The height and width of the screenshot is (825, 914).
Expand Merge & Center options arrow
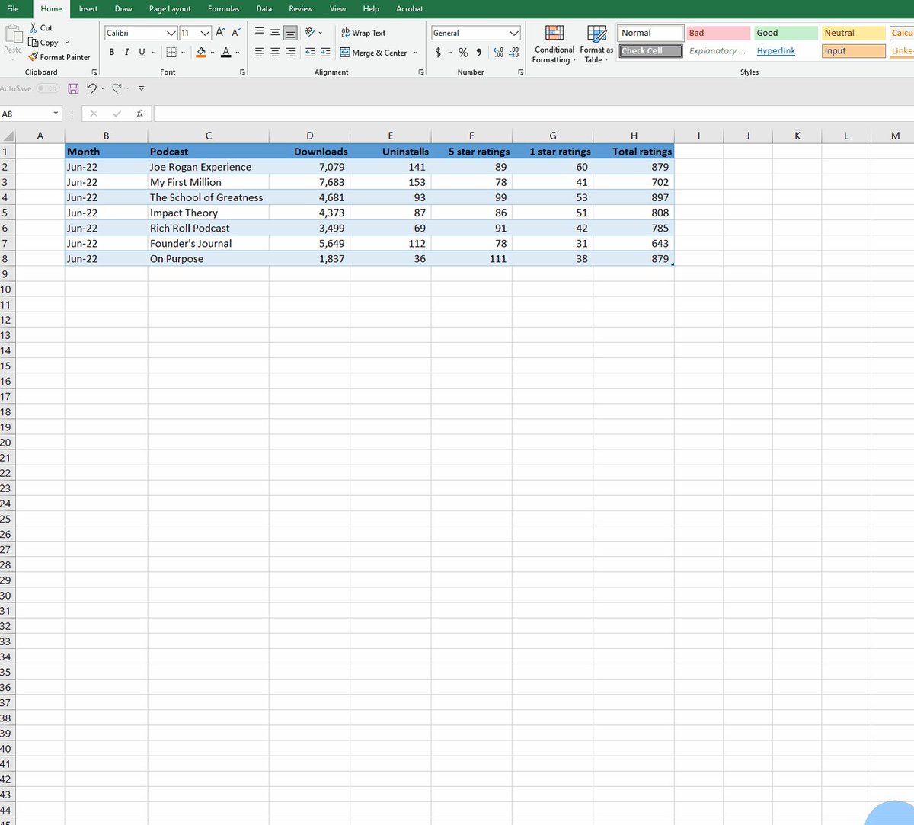[x=415, y=53]
